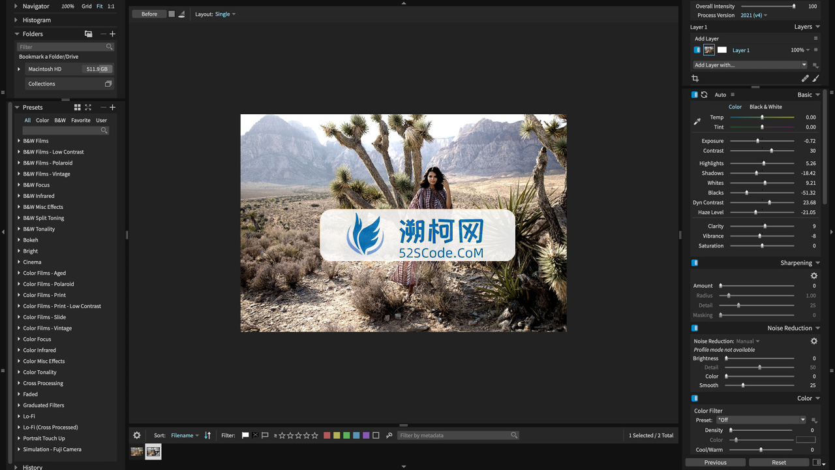Screen dimensions: 835x470
Task: Open Sharpening panel gear settings
Action: pos(814,275)
